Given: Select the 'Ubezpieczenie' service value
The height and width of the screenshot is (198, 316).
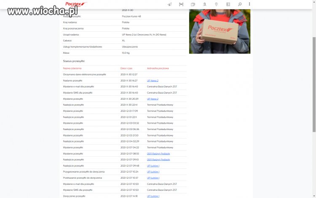Looking at the screenshot, I should [130, 47].
